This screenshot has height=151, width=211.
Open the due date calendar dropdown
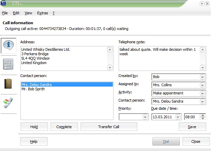click(x=178, y=117)
